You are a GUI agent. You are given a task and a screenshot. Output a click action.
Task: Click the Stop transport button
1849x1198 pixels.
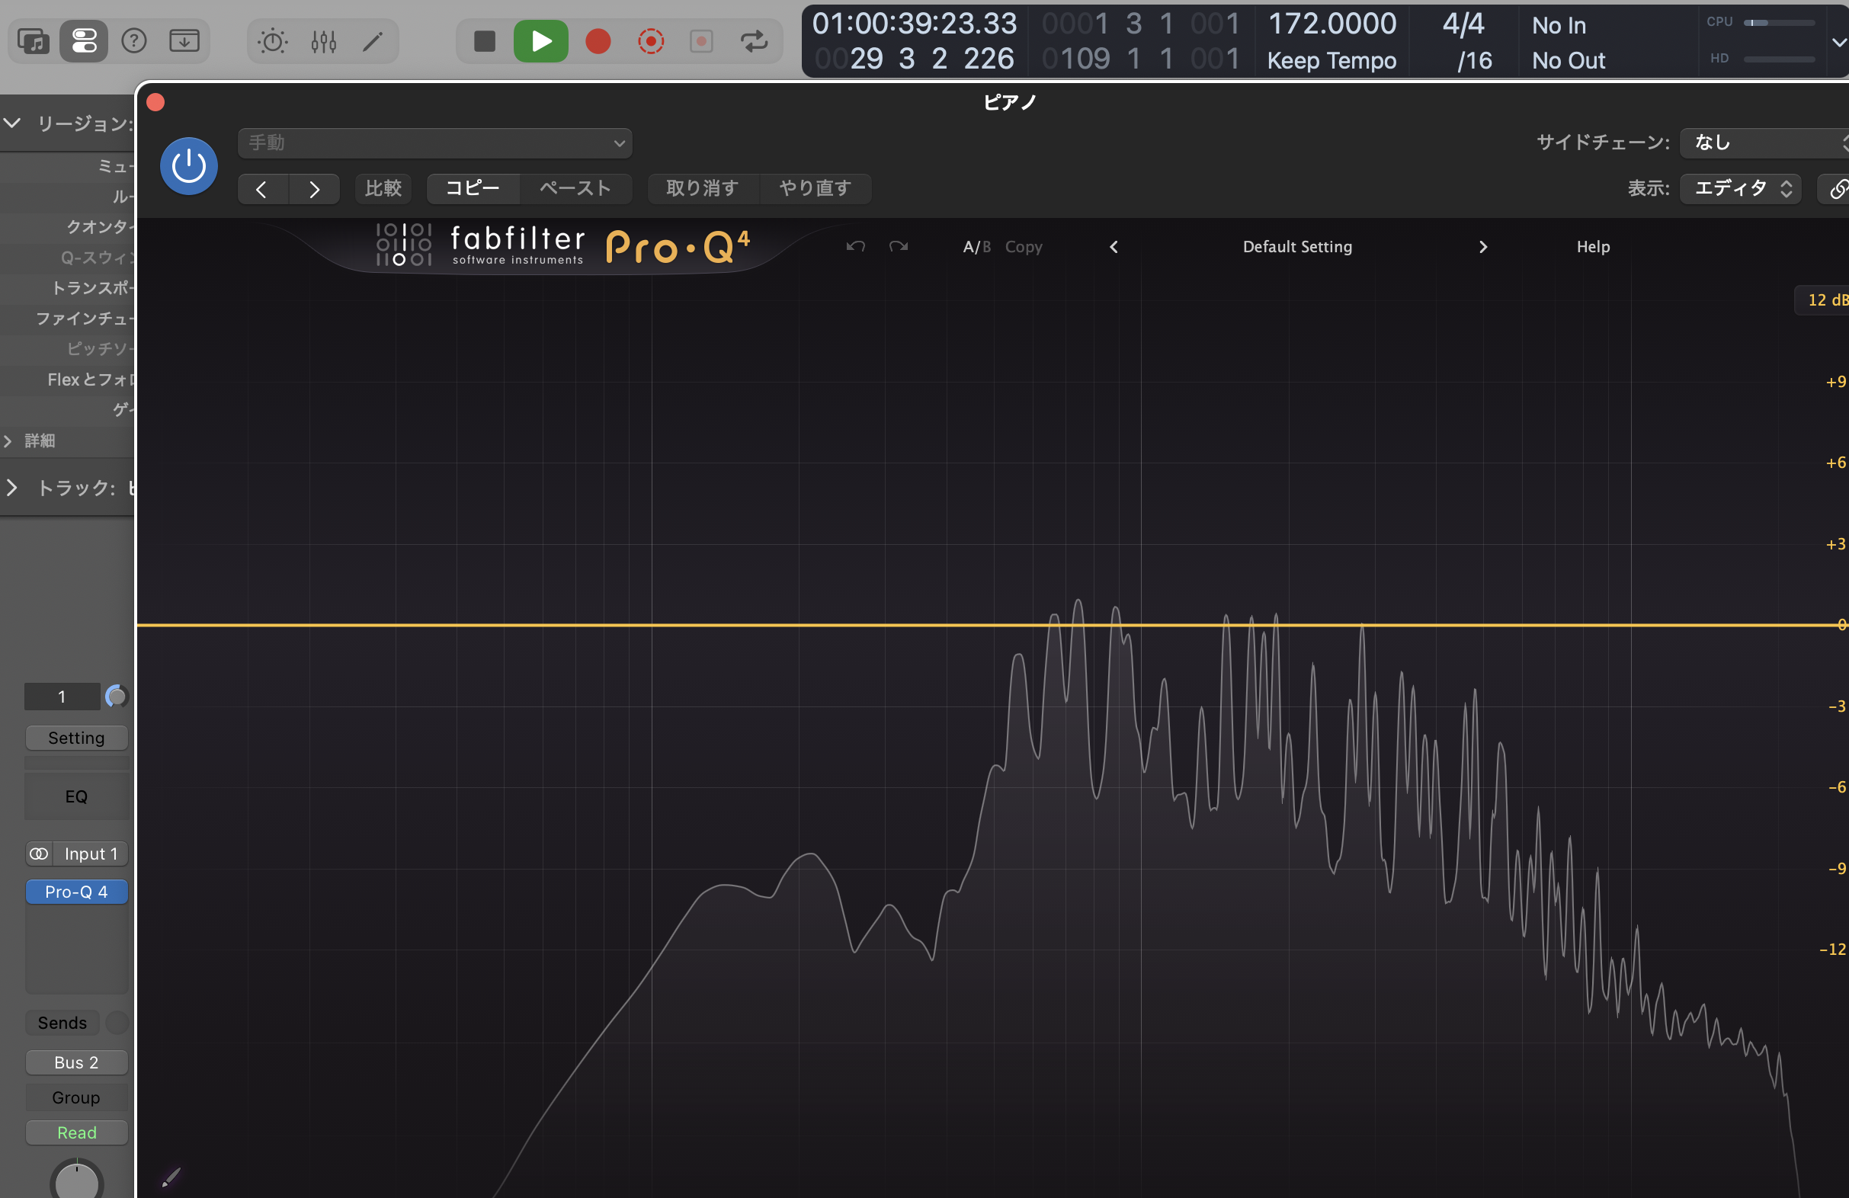pos(485,41)
